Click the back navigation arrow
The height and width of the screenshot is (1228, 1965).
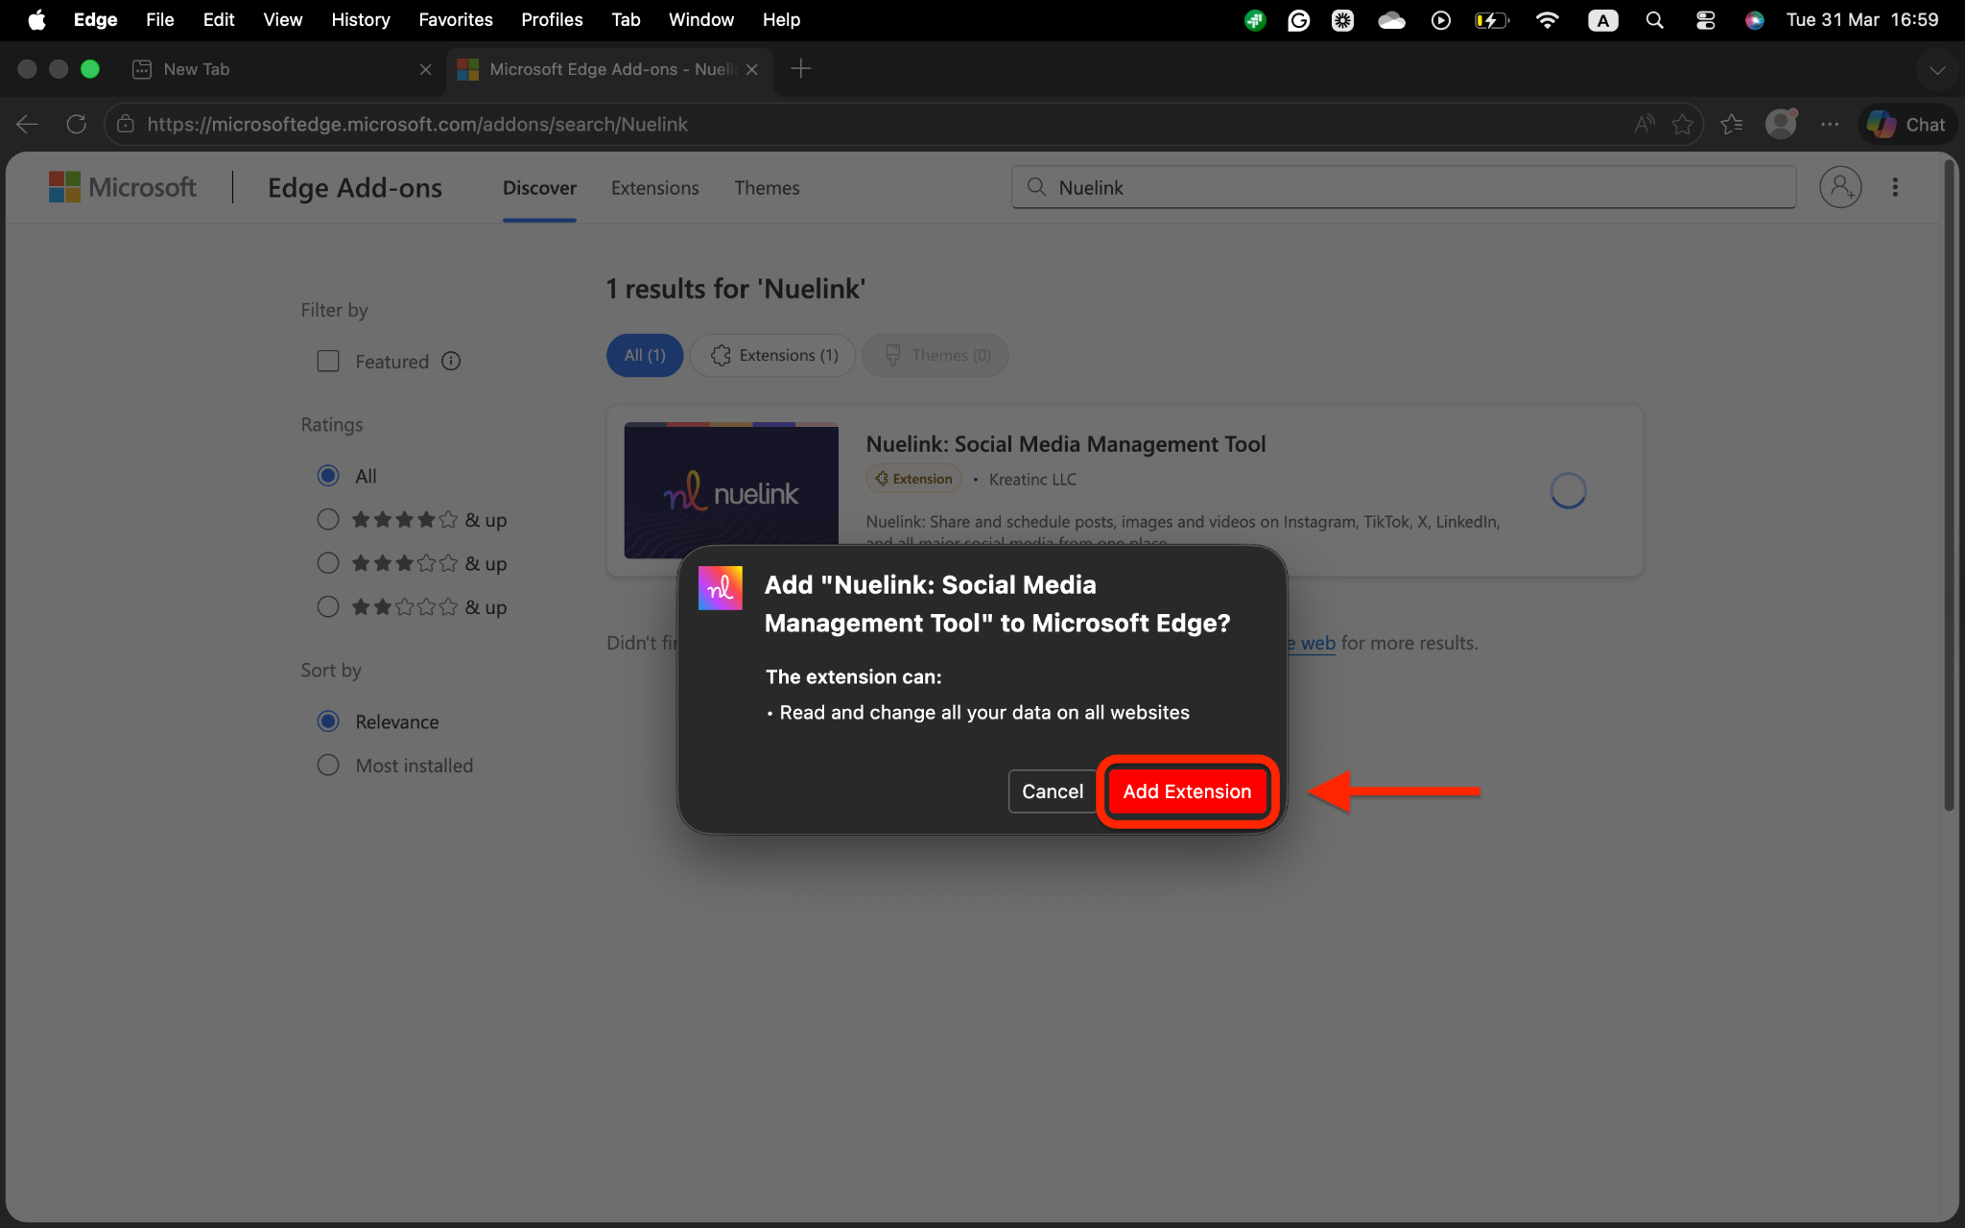coord(28,124)
